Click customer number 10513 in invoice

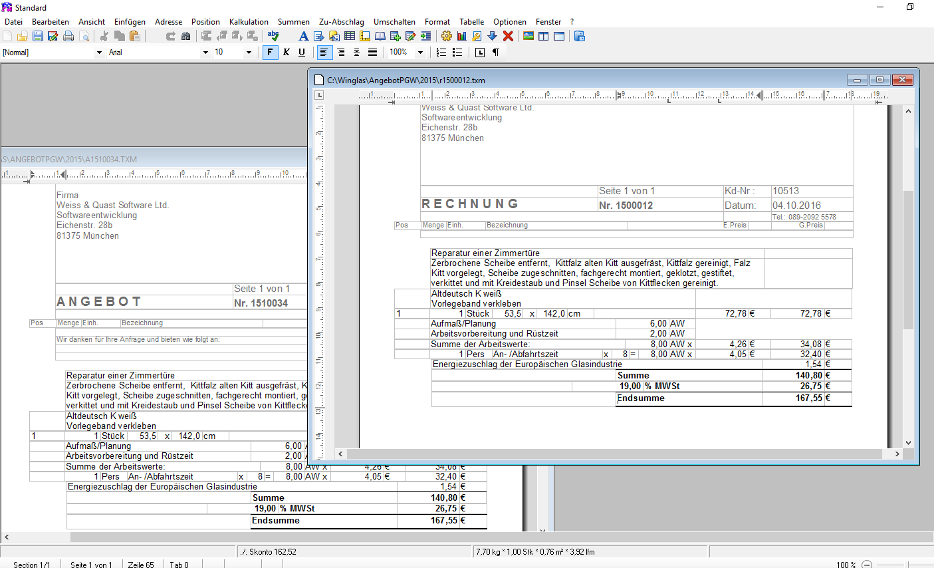pos(786,191)
